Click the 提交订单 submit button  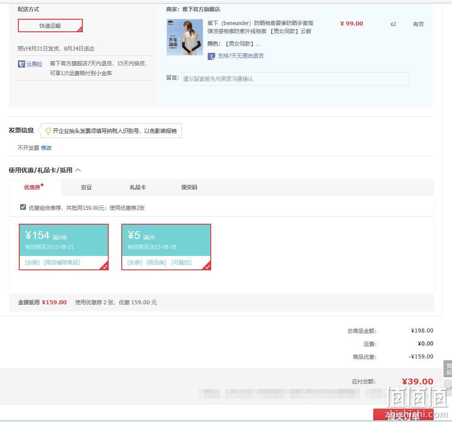pyautogui.click(x=403, y=415)
